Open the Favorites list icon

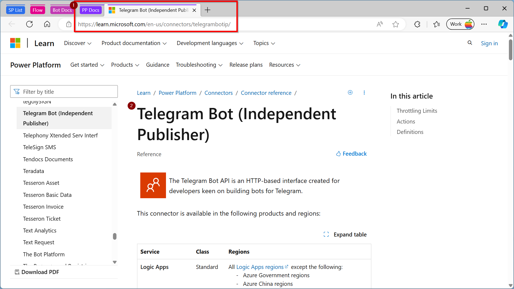click(437, 24)
